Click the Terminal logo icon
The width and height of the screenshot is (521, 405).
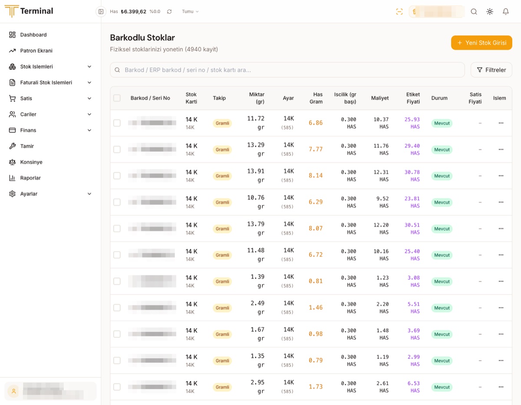[12, 11]
